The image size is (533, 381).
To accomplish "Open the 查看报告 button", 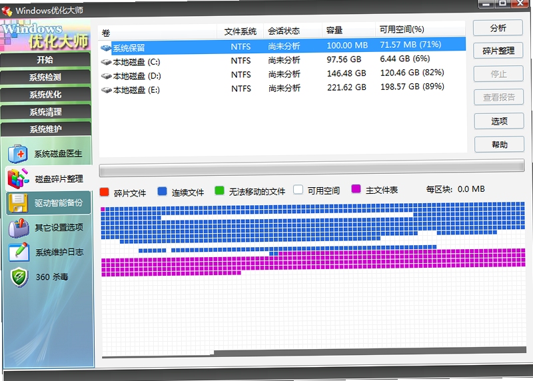I will pyautogui.click(x=499, y=97).
